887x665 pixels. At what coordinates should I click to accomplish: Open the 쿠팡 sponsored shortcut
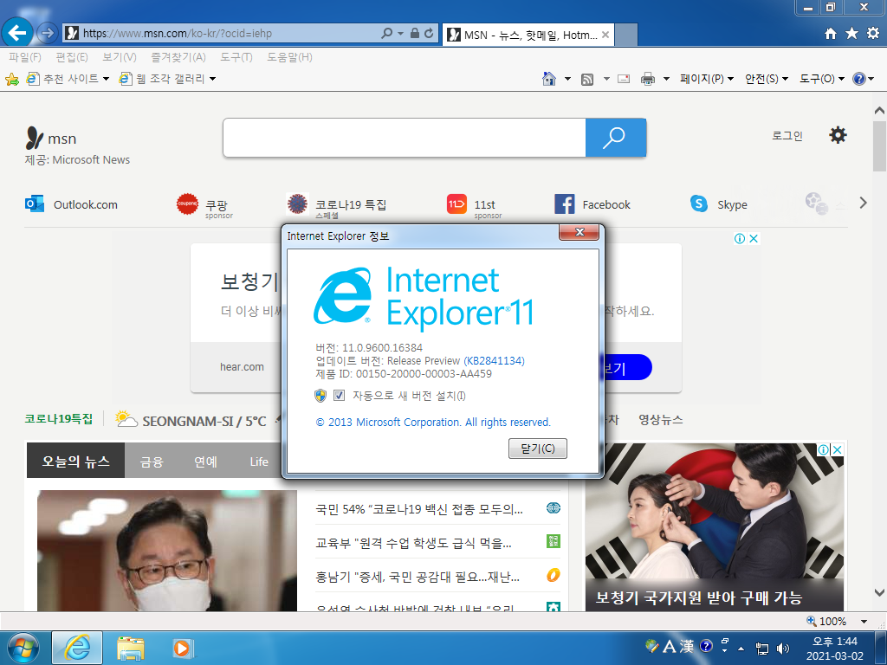coord(204,206)
